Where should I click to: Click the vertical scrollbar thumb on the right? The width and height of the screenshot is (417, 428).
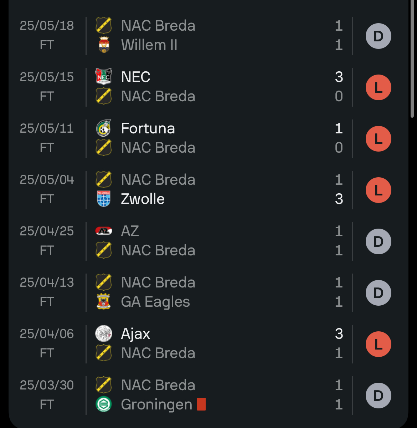coord(412,59)
